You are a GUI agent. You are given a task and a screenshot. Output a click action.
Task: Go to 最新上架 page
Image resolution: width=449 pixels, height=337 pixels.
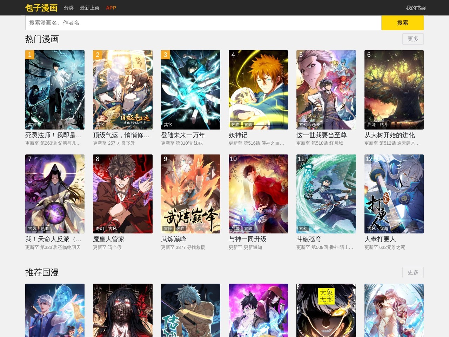[x=90, y=8]
